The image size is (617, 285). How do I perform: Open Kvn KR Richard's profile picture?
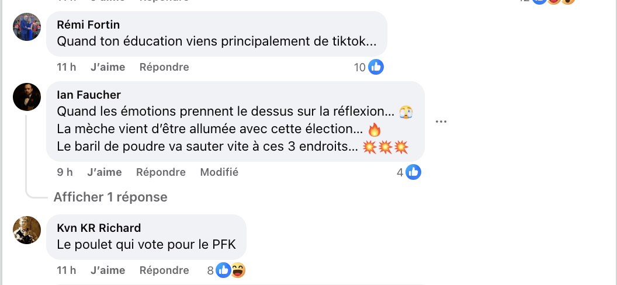pyautogui.click(x=27, y=230)
